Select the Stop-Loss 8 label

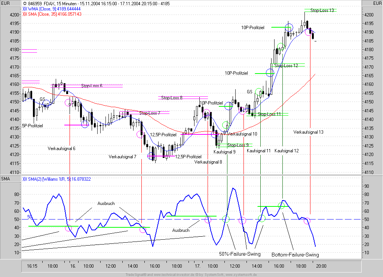[x=172, y=98]
